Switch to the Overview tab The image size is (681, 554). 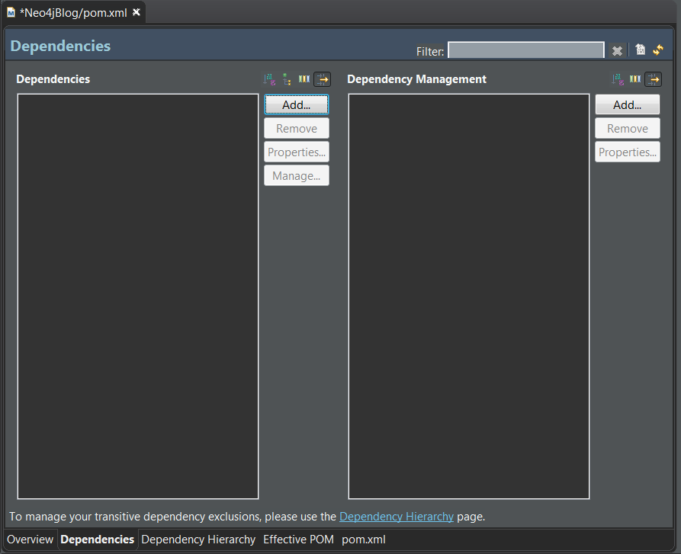[x=30, y=540]
